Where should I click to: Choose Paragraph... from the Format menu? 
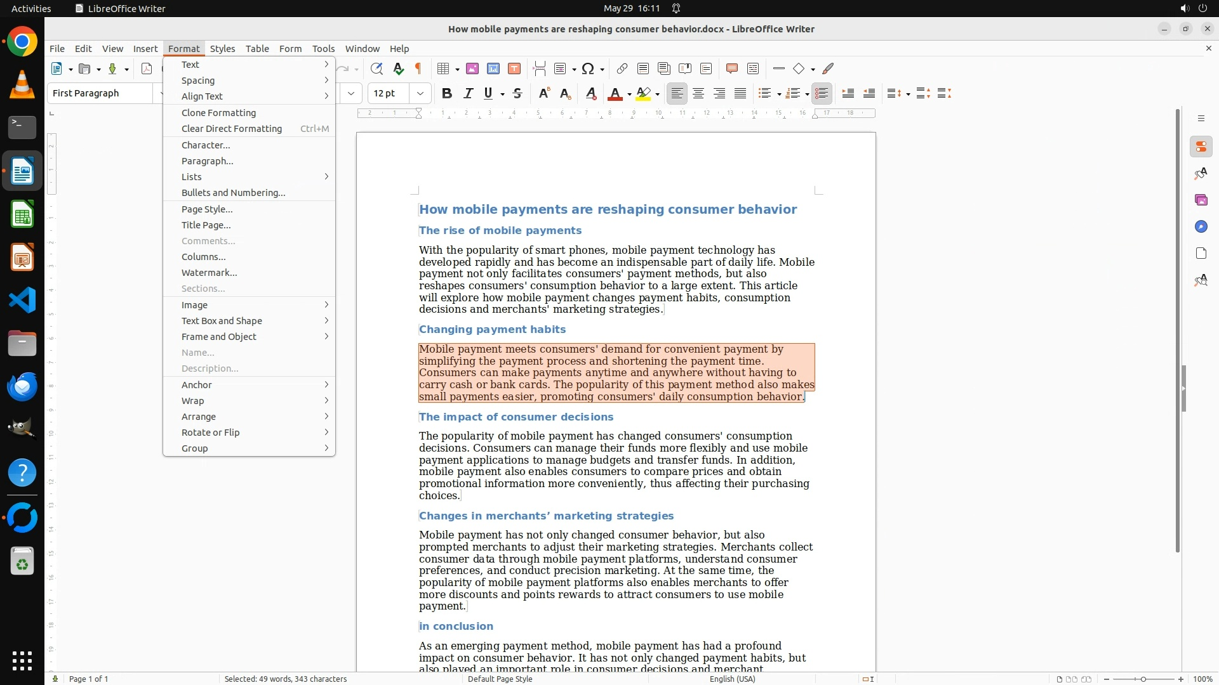pyautogui.click(x=208, y=161)
